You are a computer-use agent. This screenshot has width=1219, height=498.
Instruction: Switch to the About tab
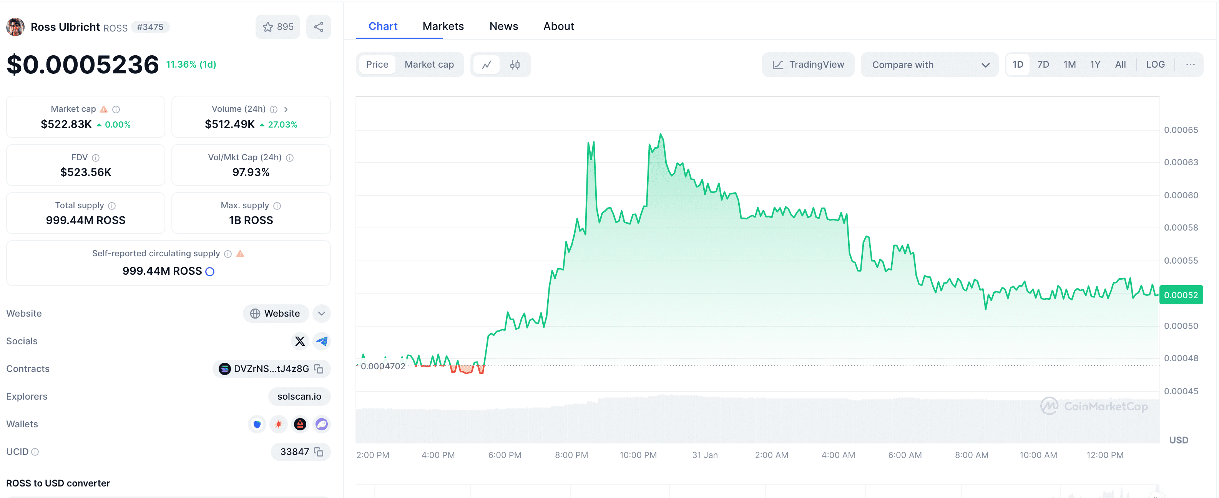tap(558, 27)
